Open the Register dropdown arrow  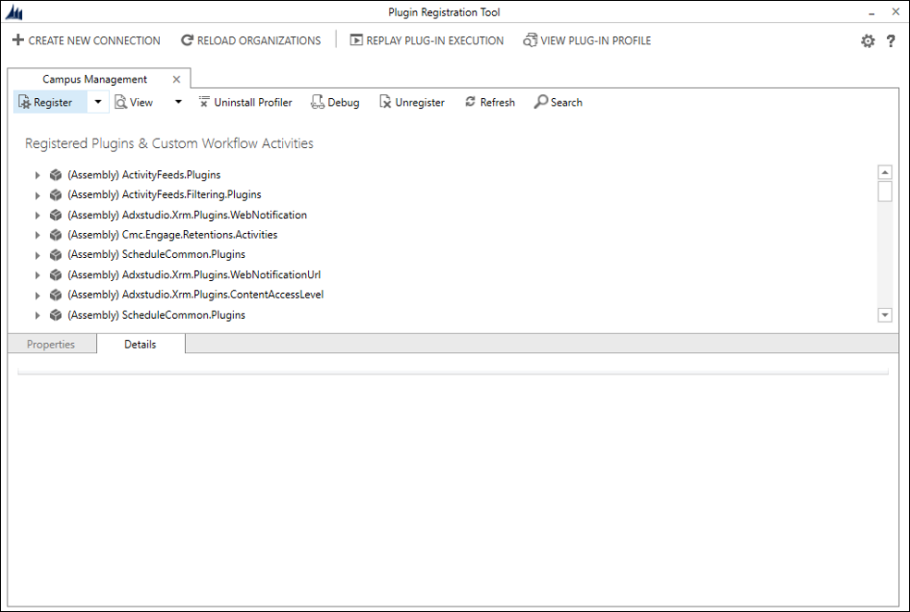coord(98,103)
